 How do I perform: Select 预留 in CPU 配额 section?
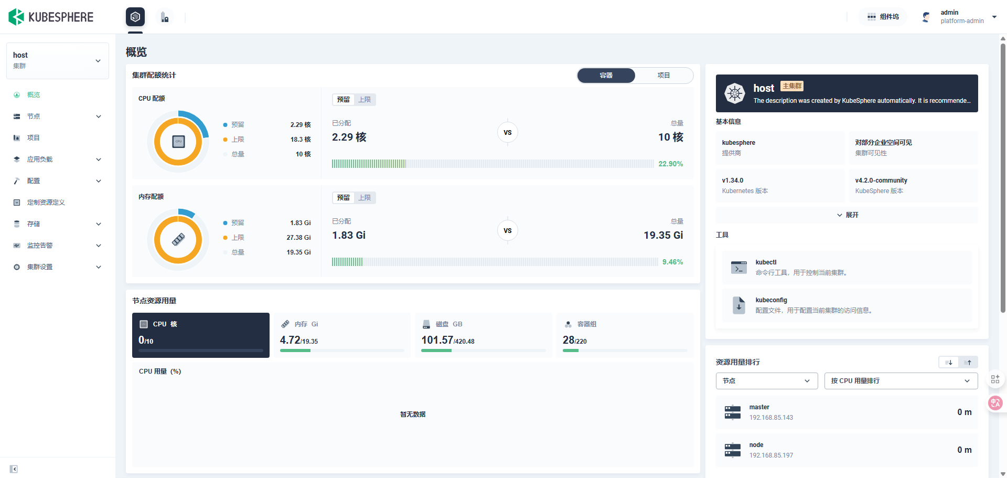[344, 100]
